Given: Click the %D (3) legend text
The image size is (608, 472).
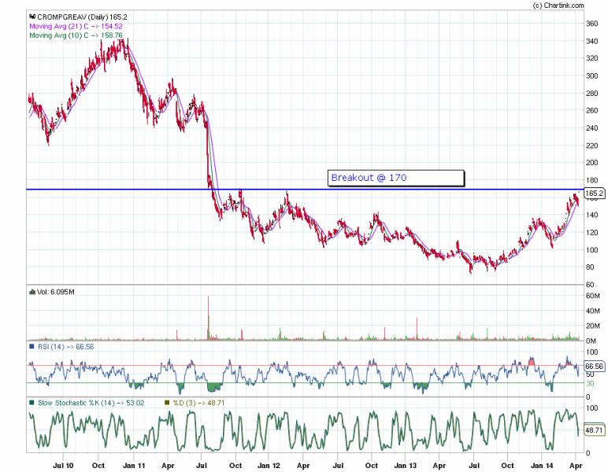Looking at the screenshot, I should click(x=192, y=403).
